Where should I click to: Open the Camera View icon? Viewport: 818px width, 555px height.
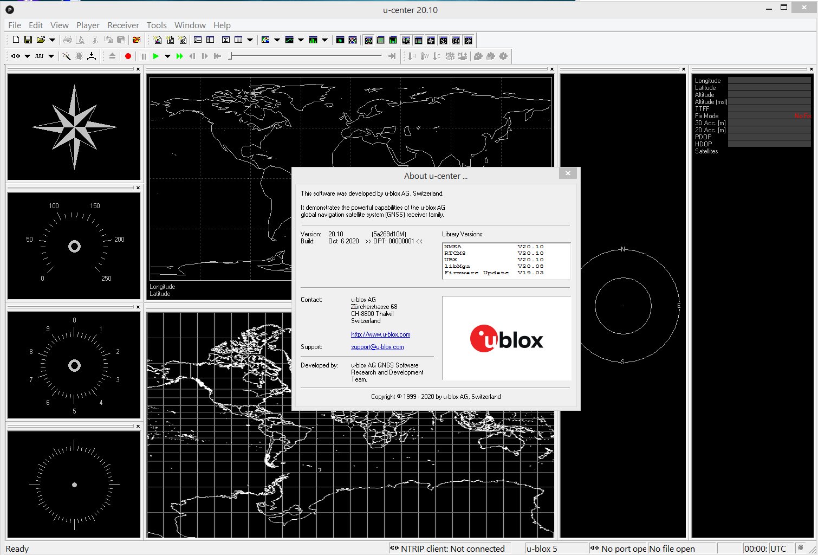[x=340, y=40]
